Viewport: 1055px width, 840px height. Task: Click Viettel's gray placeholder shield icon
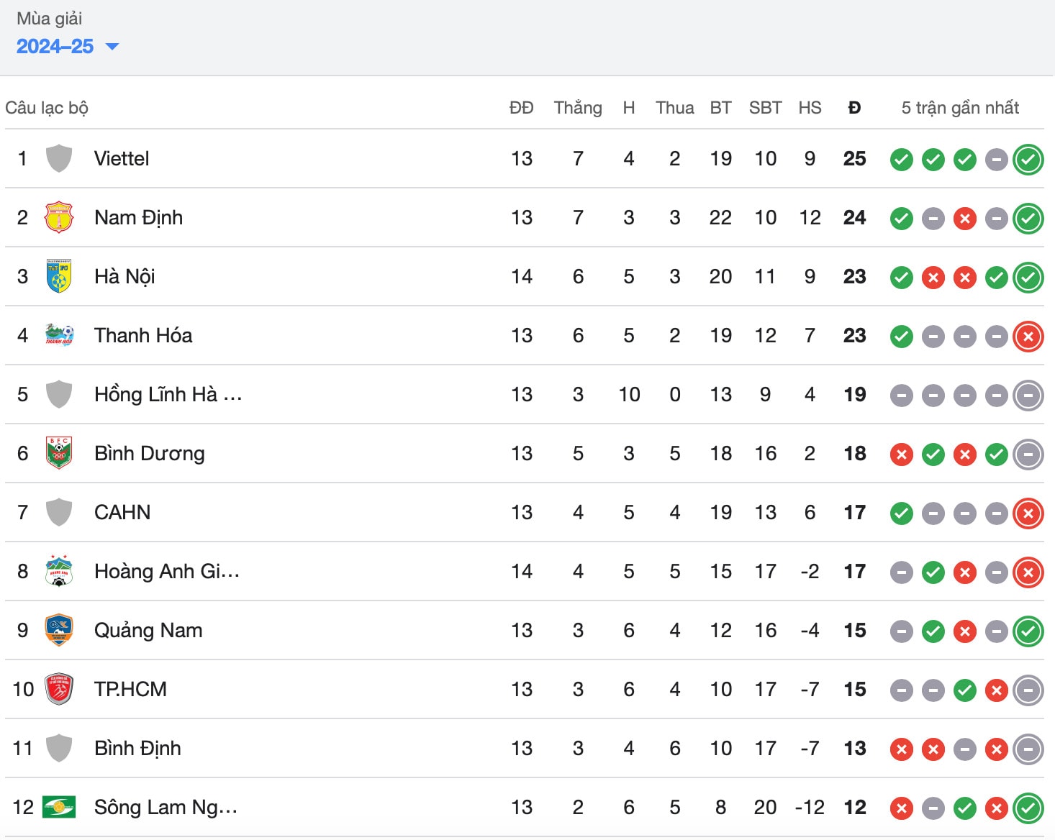(x=58, y=158)
